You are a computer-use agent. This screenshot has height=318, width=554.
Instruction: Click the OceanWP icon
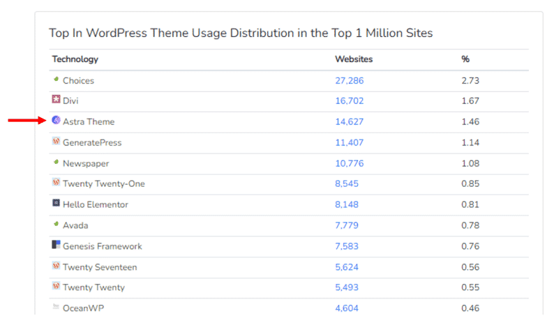click(x=56, y=306)
